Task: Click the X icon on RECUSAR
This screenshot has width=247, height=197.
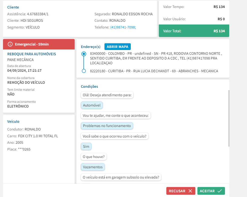Action: pos(190,191)
